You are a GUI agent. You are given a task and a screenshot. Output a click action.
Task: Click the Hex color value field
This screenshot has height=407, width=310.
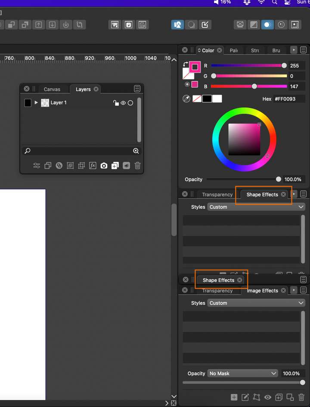[289, 99]
